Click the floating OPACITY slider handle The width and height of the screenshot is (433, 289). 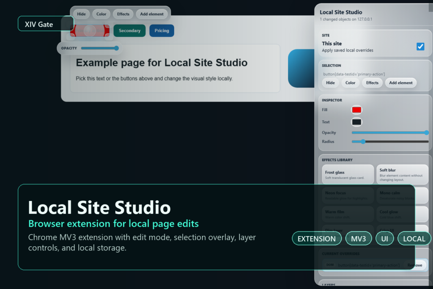pos(117,48)
